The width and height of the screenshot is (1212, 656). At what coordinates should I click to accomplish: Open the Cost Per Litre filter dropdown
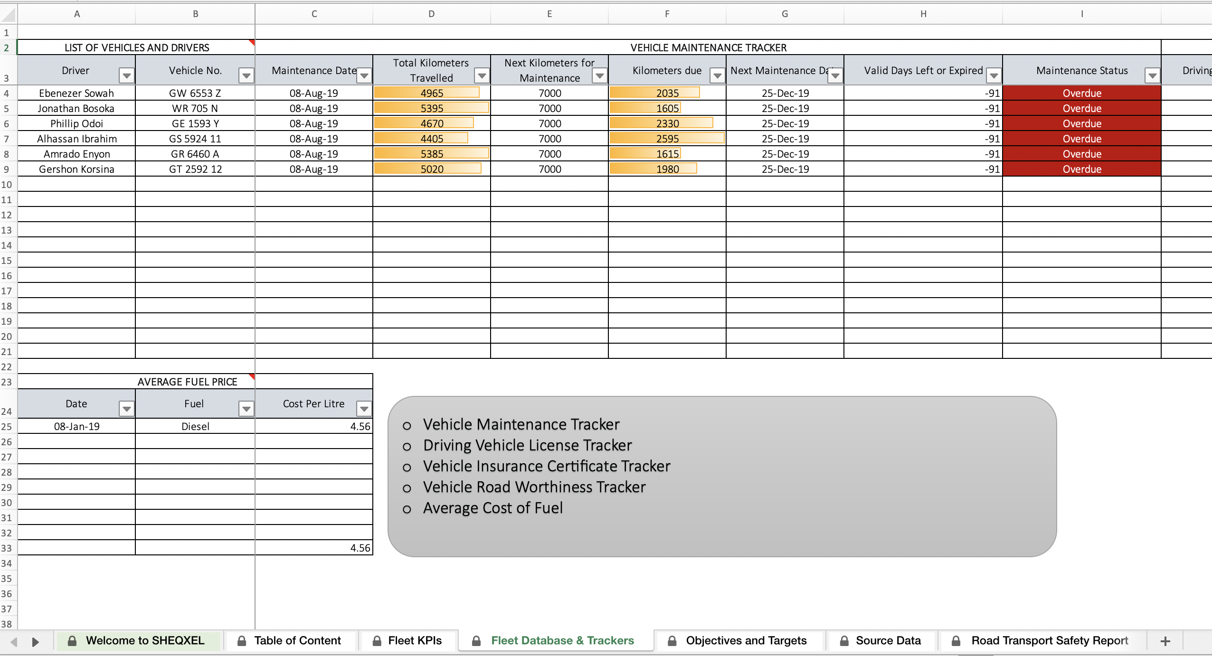point(364,409)
